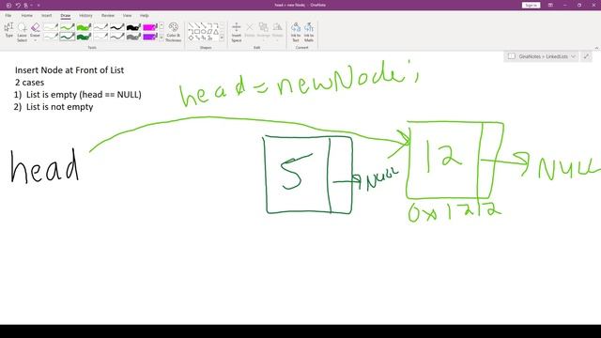Select the triangle shape
Image resolution: width=601 pixels, height=338 pixels.
click(x=216, y=32)
